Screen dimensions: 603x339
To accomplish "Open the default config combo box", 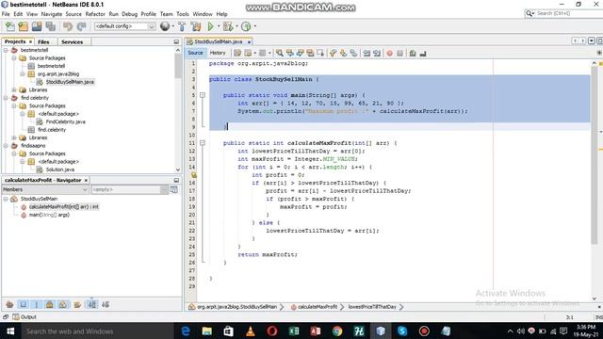I will click(124, 26).
